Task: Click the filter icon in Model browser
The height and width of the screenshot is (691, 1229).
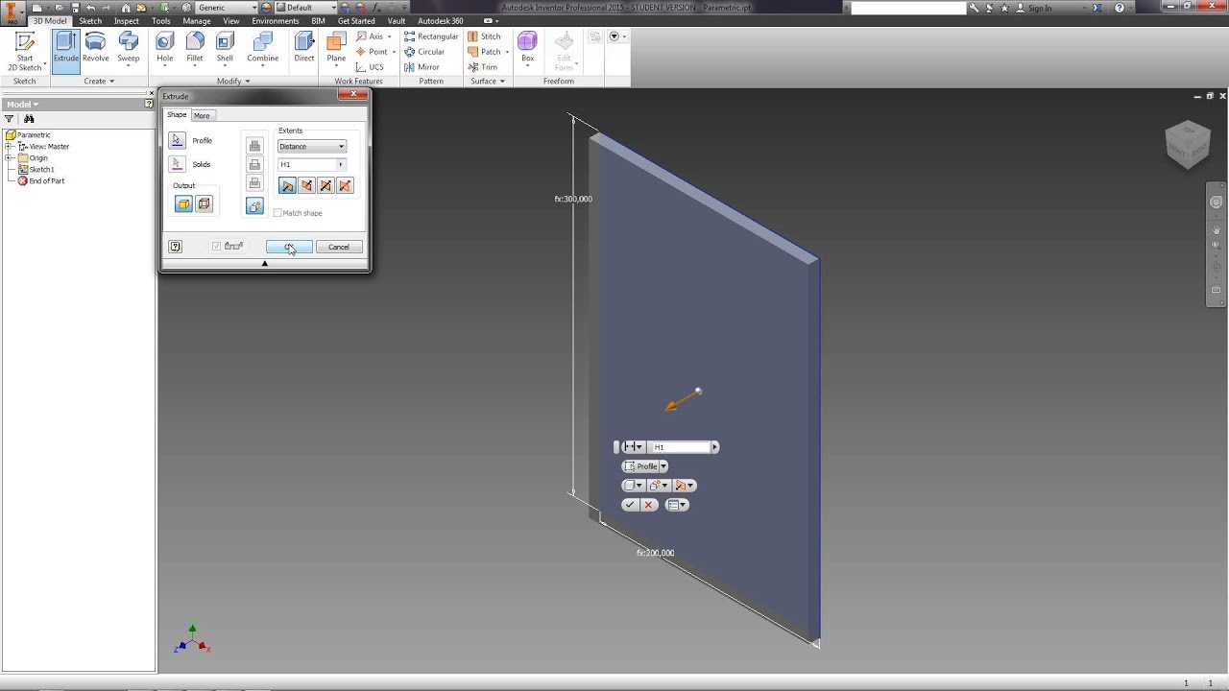Action: (x=10, y=119)
